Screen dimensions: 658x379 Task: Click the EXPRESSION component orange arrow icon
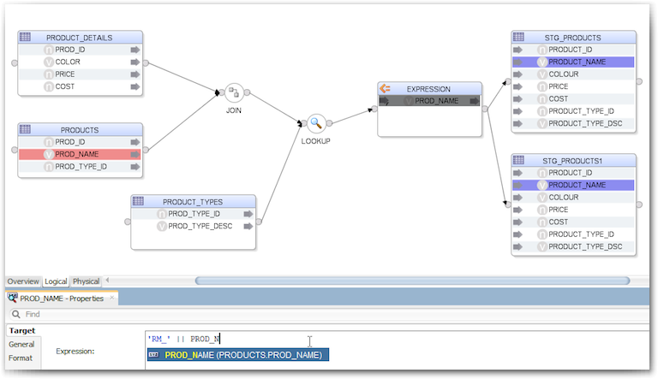pos(385,89)
